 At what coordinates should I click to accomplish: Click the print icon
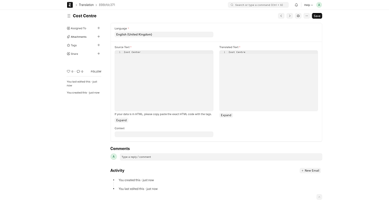298,16
